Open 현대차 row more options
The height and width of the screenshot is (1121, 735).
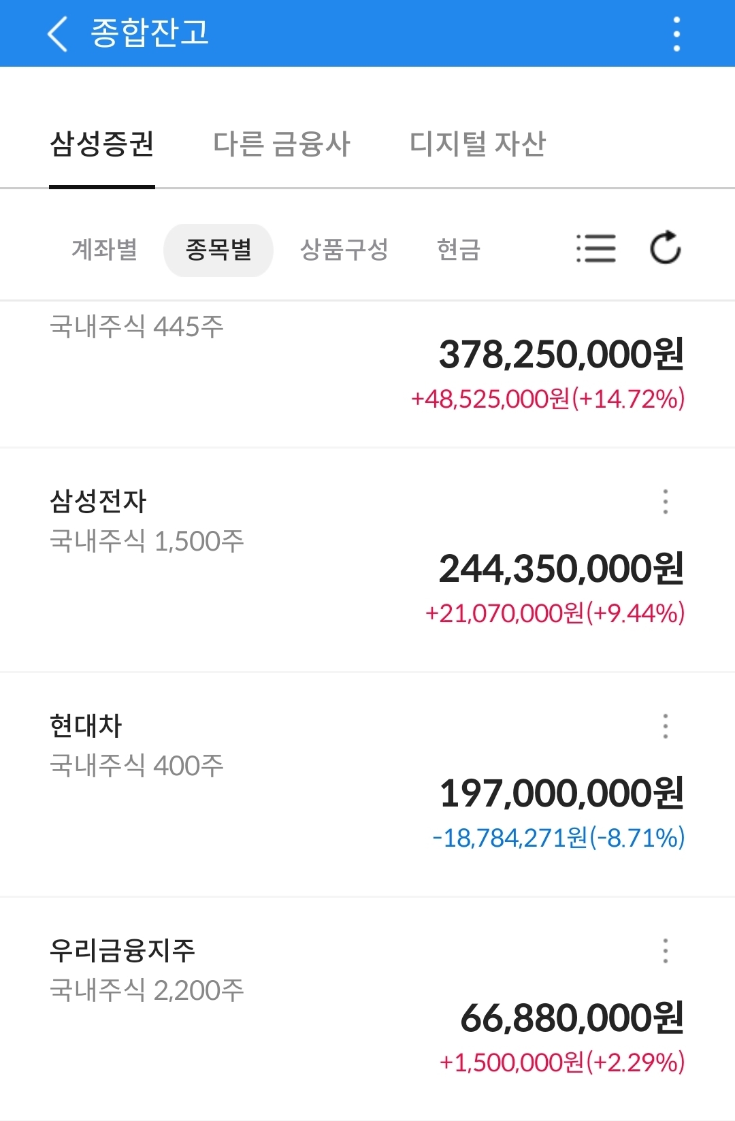pyautogui.click(x=665, y=726)
